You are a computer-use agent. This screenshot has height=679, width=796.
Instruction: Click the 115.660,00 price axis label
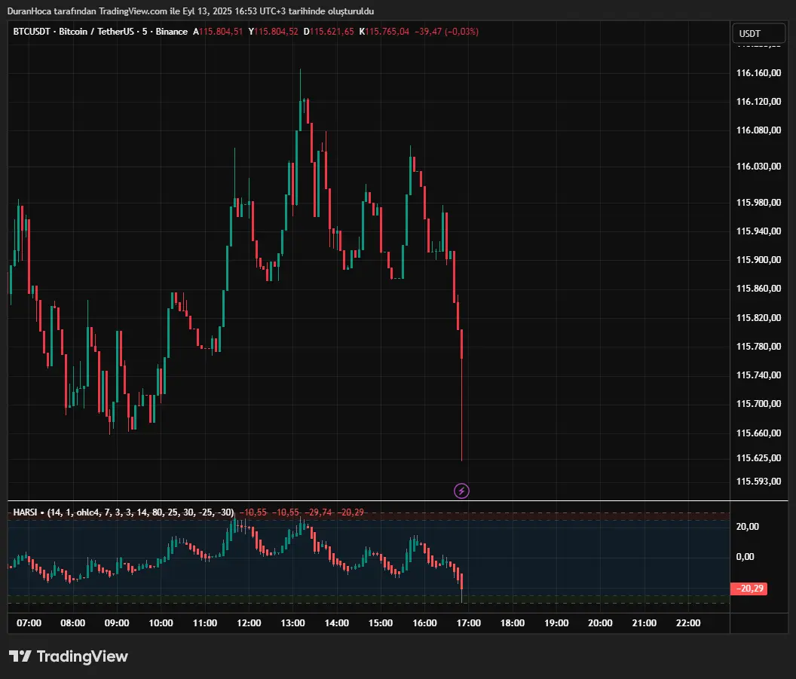[x=758, y=433]
